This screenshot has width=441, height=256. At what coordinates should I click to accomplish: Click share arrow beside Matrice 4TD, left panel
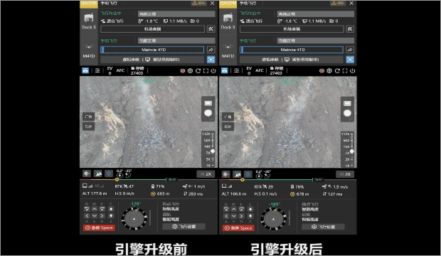click(211, 50)
